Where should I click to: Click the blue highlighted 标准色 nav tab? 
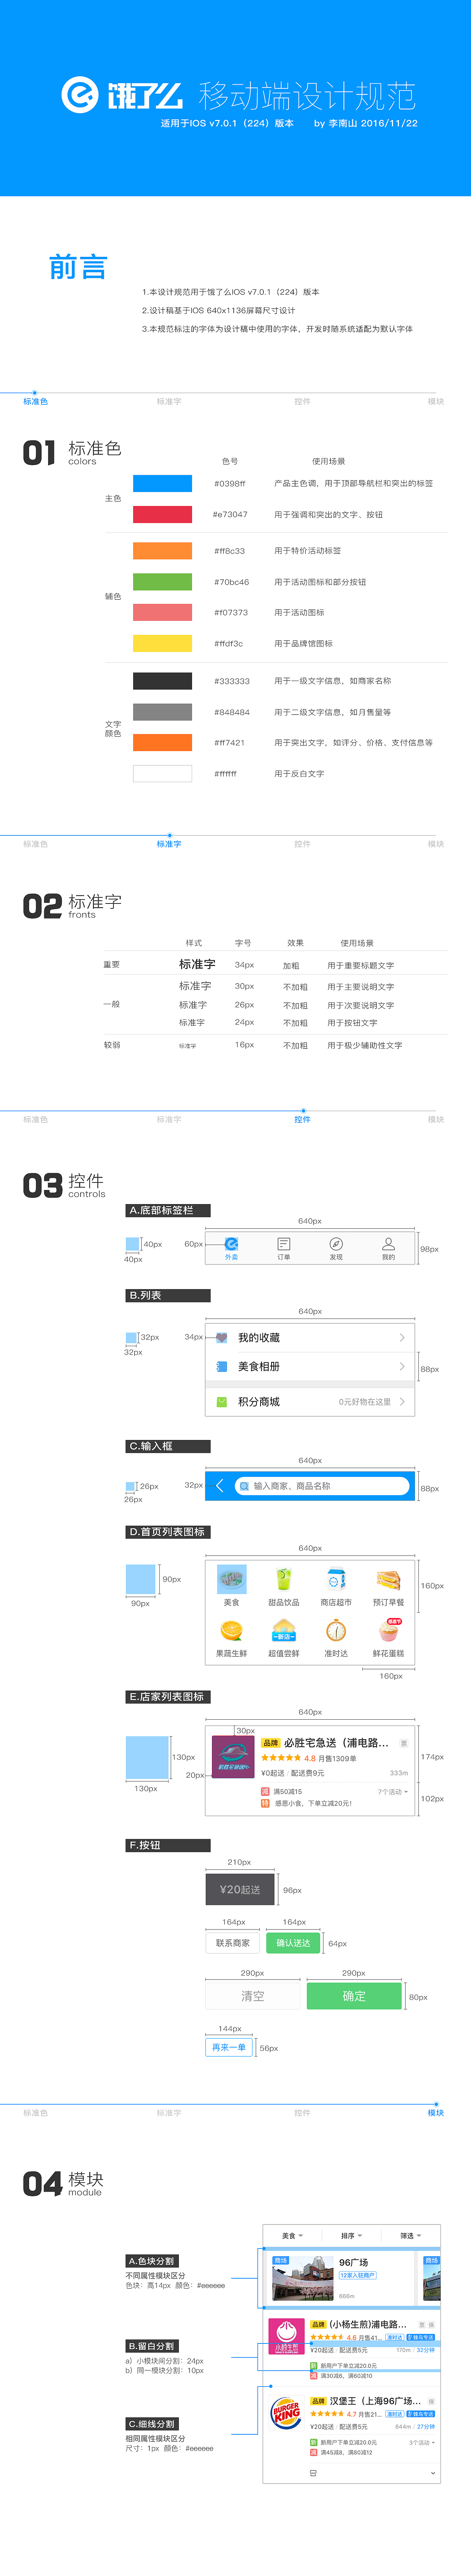coord(36,401)
